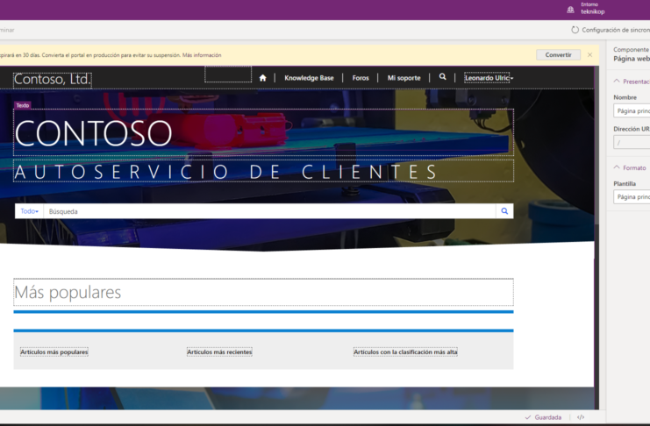Image resolution: width=650 pixels, height=426 pixels.
Task: Click the sync configuration refresh icon
Action: click(x=575, y=30)
